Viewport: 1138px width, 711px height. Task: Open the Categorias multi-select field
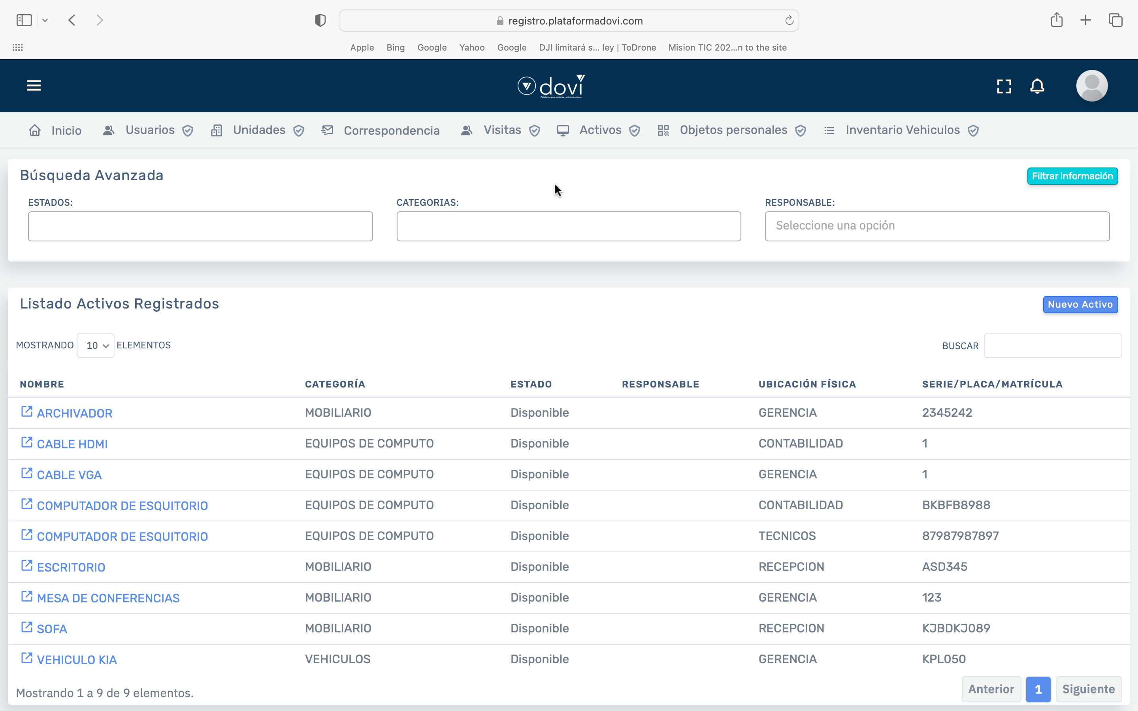pyautogui.click(x=569, y=226)
